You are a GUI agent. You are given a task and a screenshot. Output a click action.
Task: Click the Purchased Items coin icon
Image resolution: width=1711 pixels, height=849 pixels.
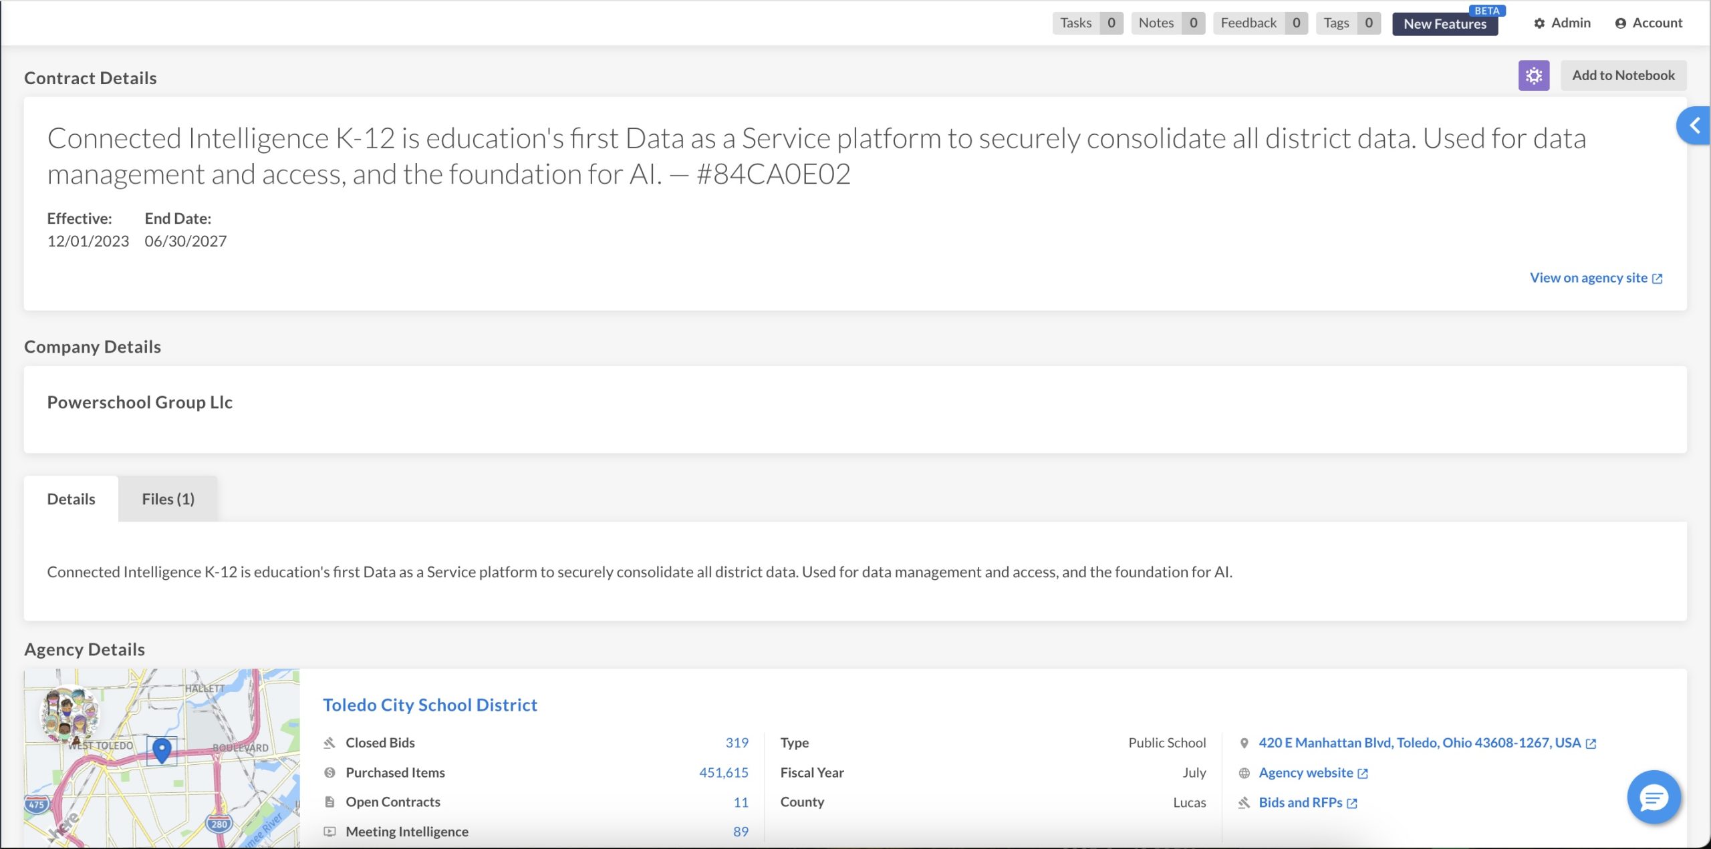point(330,773)
